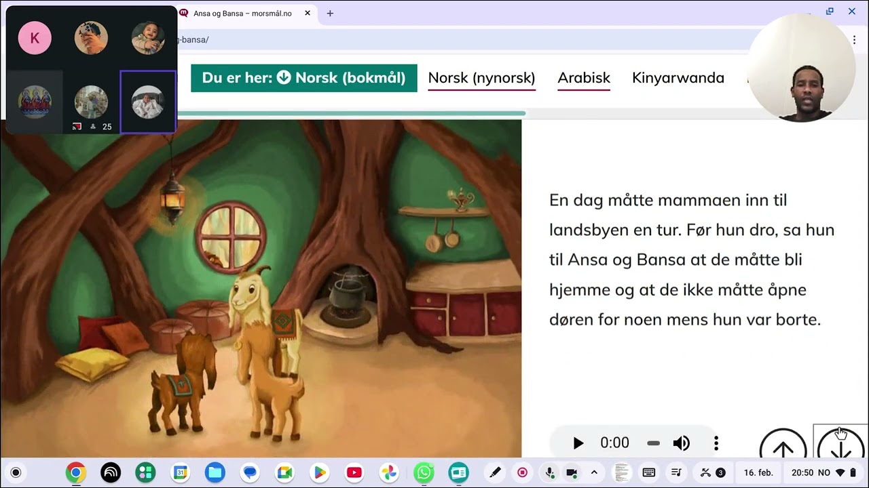Close the Ansa og Bansa tab
The width and height of the screenshot is (869, 488).
point(308,13)
